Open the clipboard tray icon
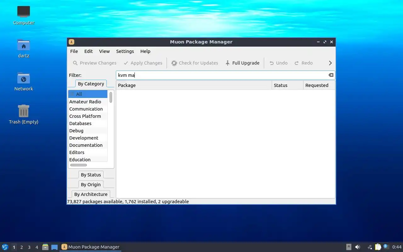Image resolution: width=403 pixels, height=252 pixels. [x=378, y=247]
